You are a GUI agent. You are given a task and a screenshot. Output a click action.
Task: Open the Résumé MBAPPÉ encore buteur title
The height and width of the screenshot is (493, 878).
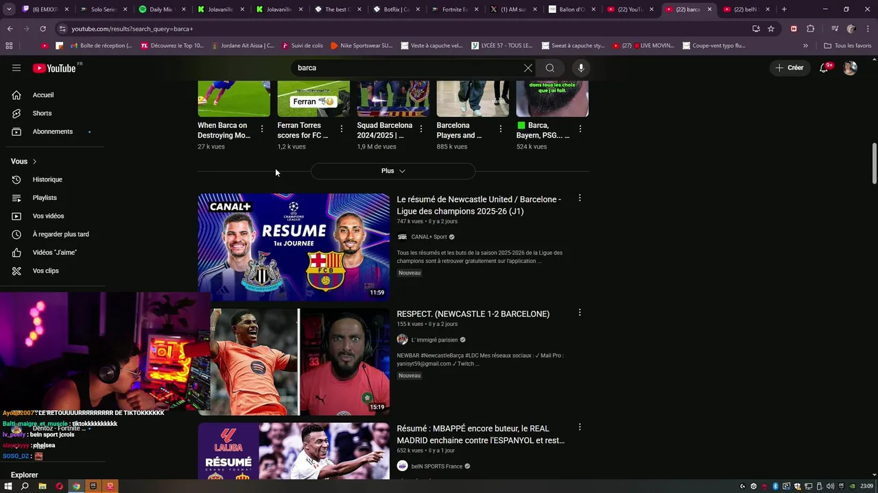(x=481, y=435)
